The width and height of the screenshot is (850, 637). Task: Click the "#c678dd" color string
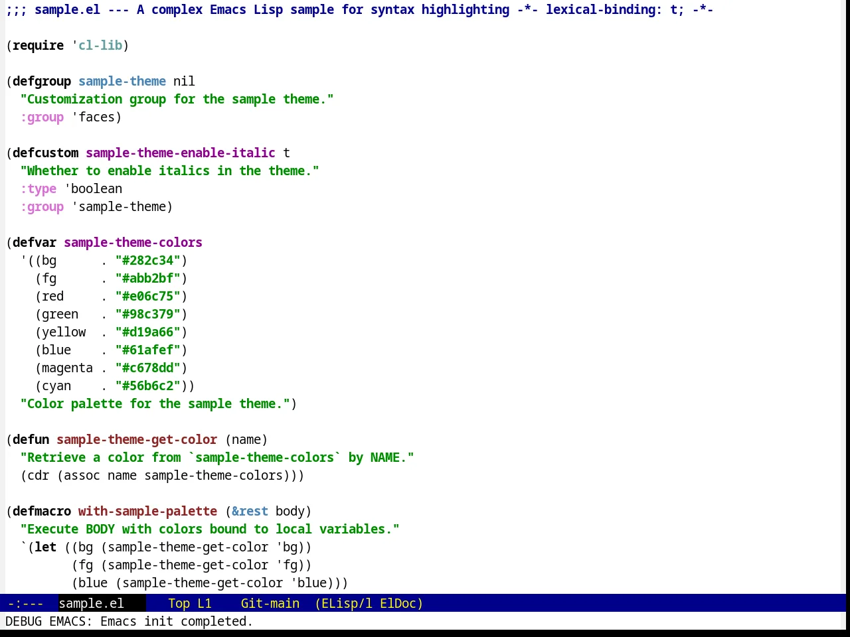147,368
